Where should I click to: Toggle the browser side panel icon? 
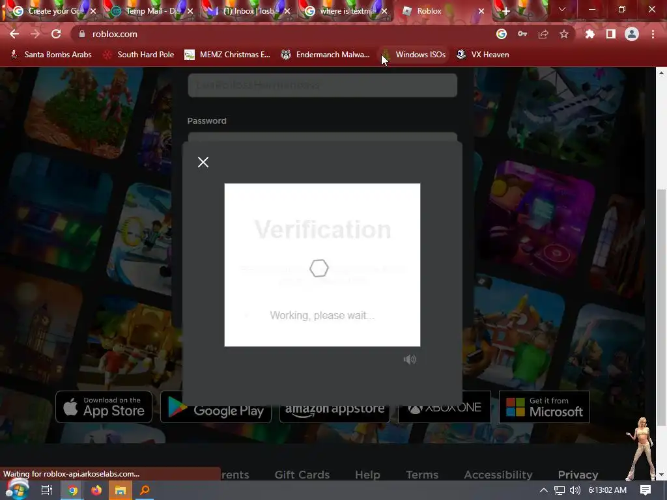point(611,34)
